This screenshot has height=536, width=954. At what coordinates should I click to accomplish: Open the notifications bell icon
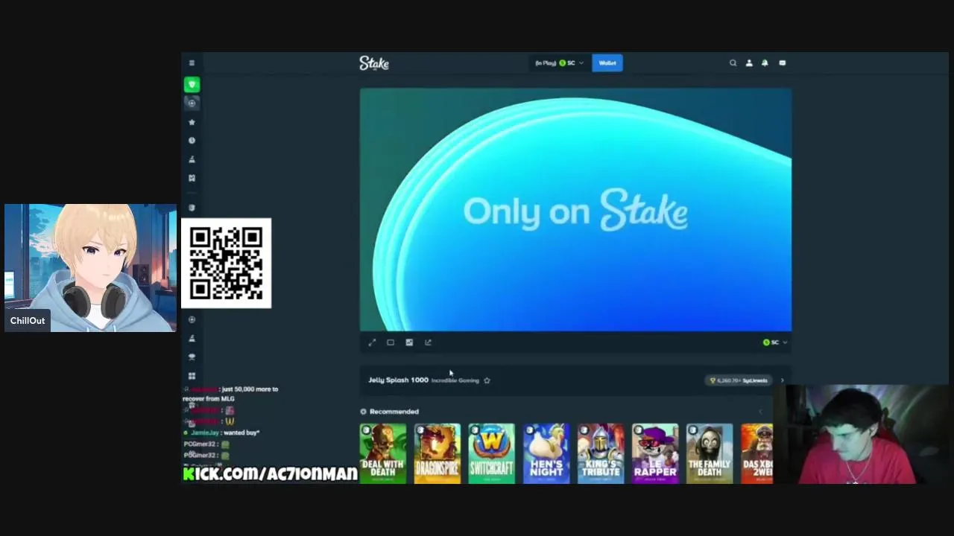point(765,63)
